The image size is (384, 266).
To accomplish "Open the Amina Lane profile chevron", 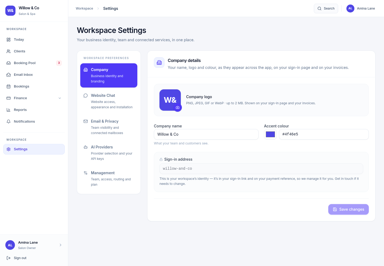I will point(61,245).
